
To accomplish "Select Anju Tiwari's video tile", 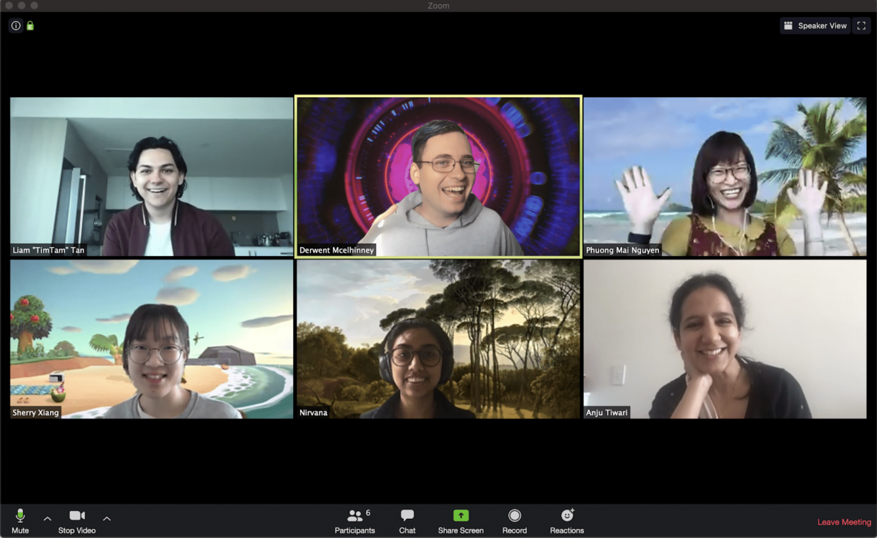I will click(725, 339).
